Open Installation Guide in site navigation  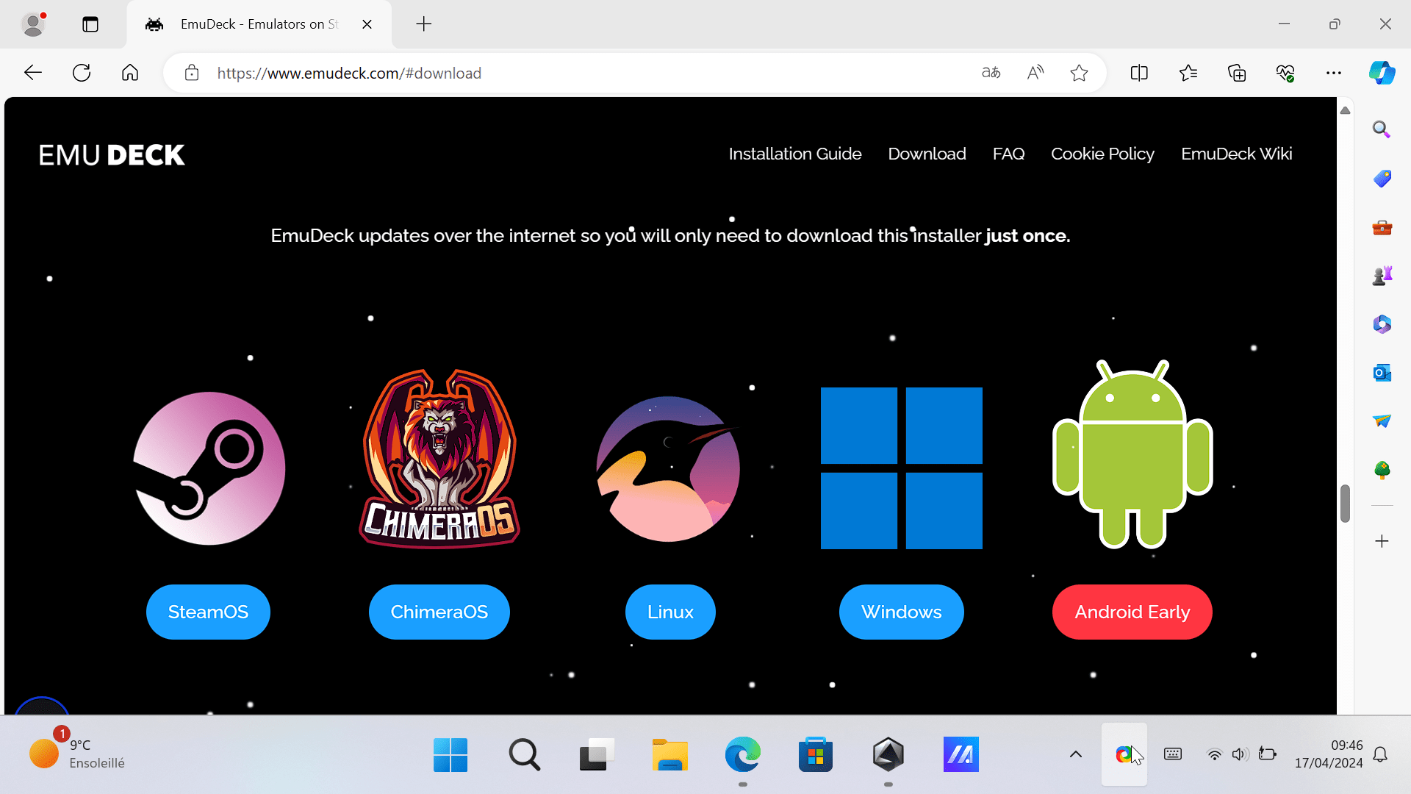click(x=795, y=154)
